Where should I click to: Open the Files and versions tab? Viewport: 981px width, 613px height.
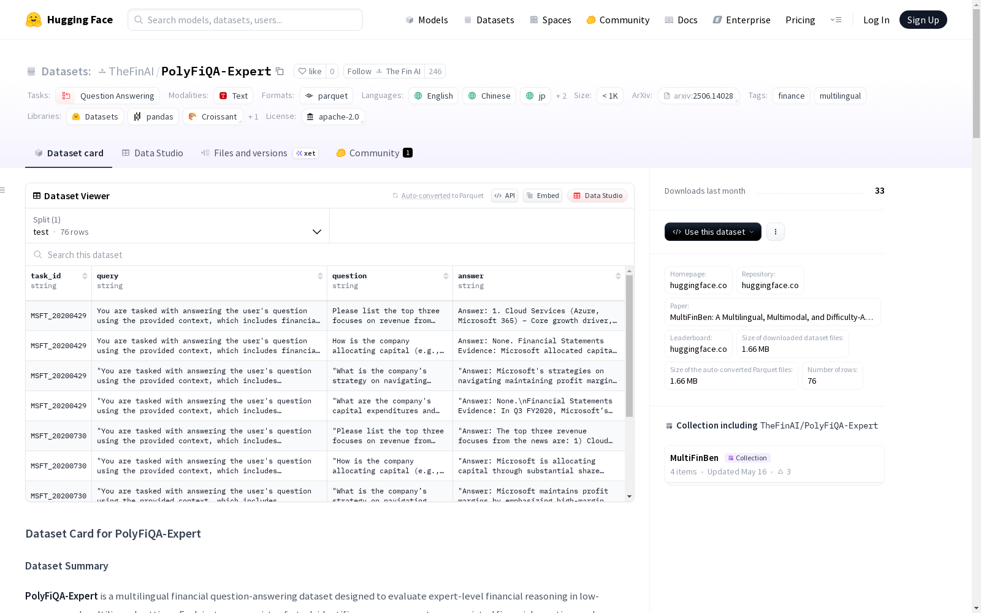pos(259,153)
